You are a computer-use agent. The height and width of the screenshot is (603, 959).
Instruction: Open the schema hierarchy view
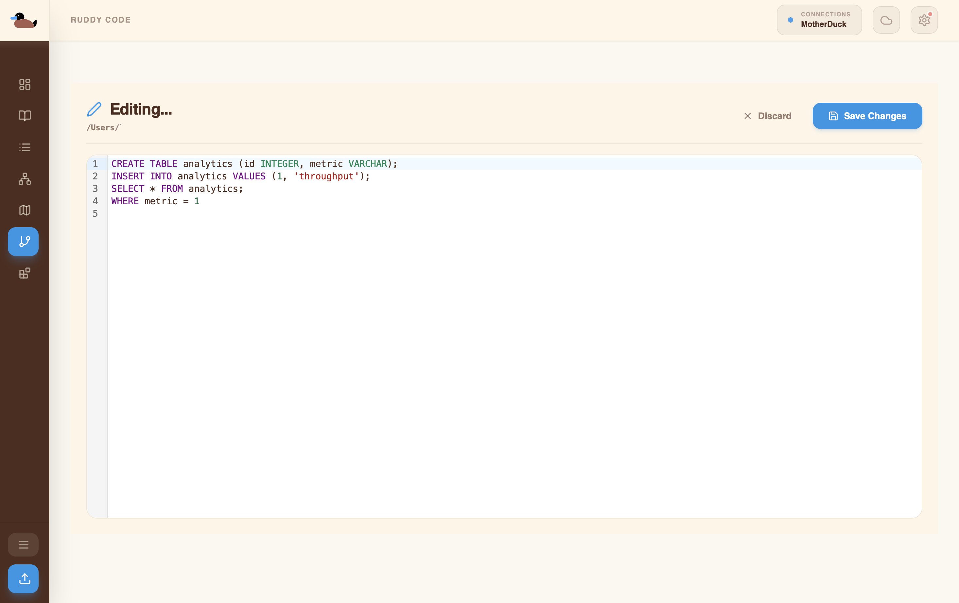click(24, 178)
